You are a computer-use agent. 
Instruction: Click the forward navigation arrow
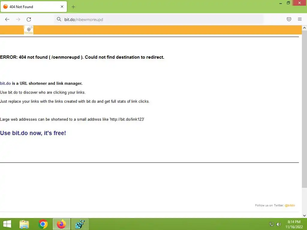[x=18, y=19]
